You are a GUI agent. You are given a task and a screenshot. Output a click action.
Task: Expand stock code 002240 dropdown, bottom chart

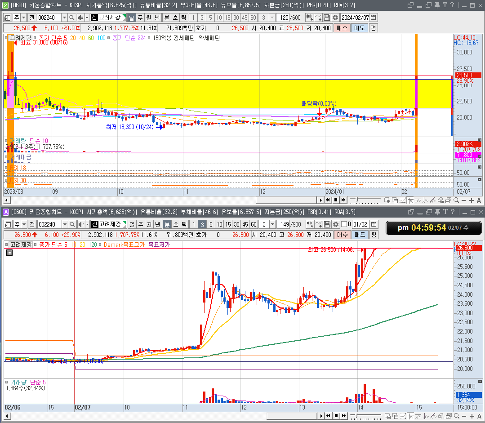(x=65, y=224)
